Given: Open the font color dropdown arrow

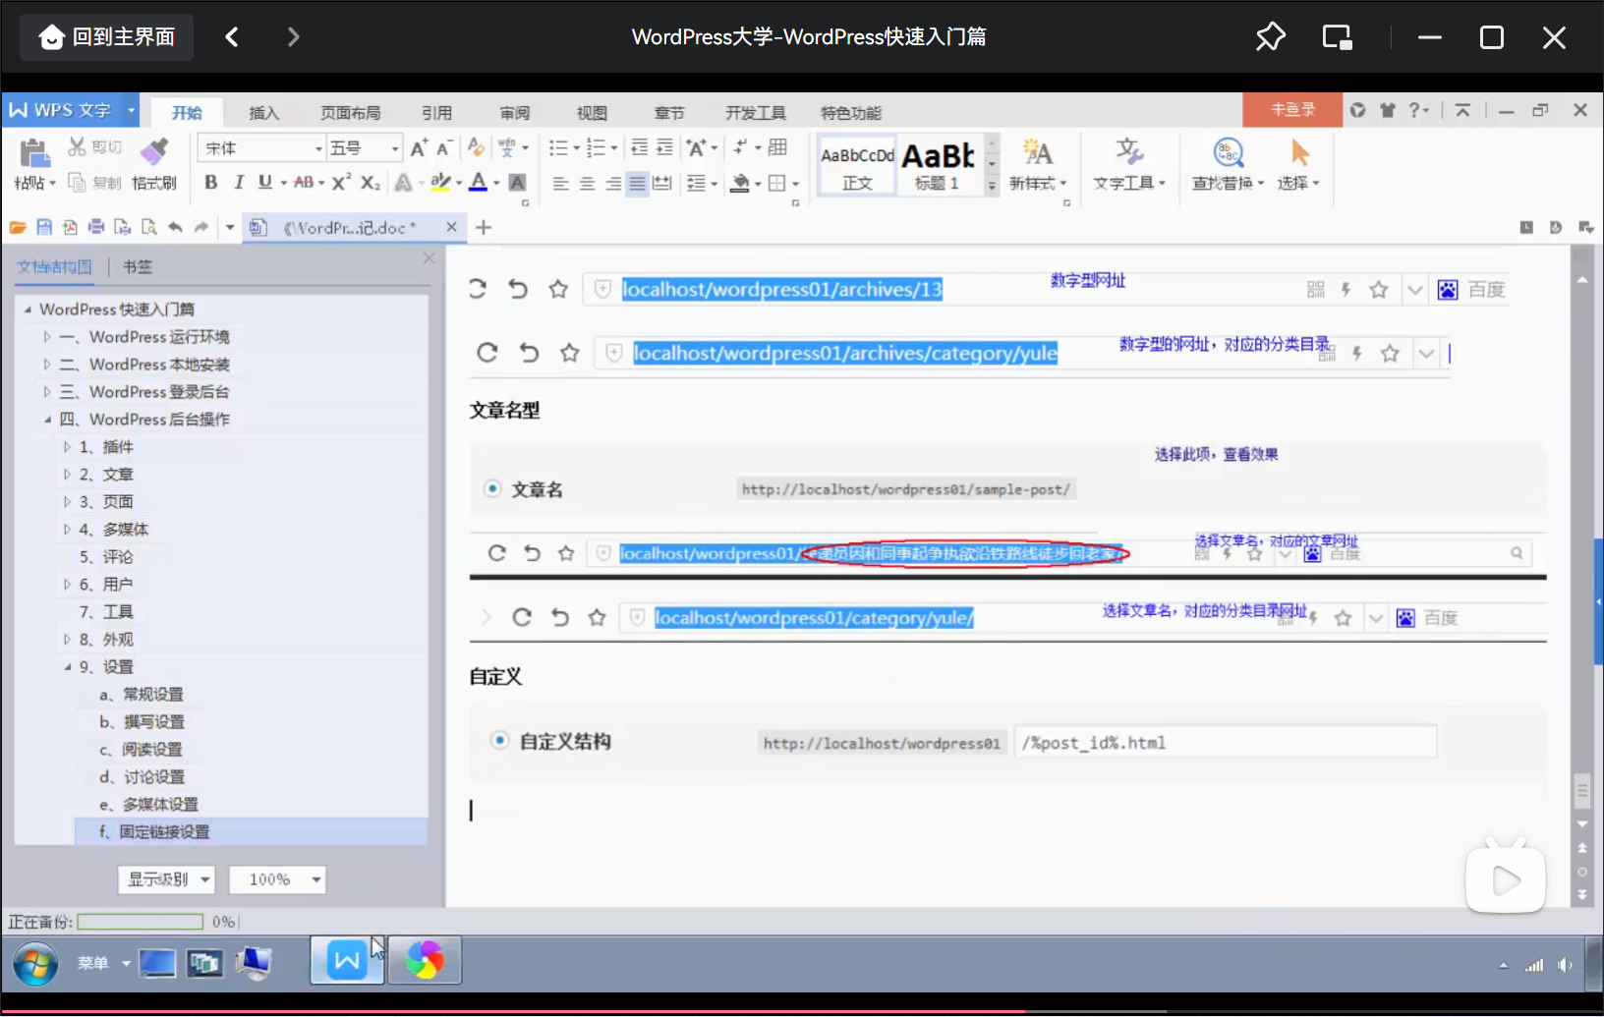Looking at the screenshot, I should pos(496,184).
